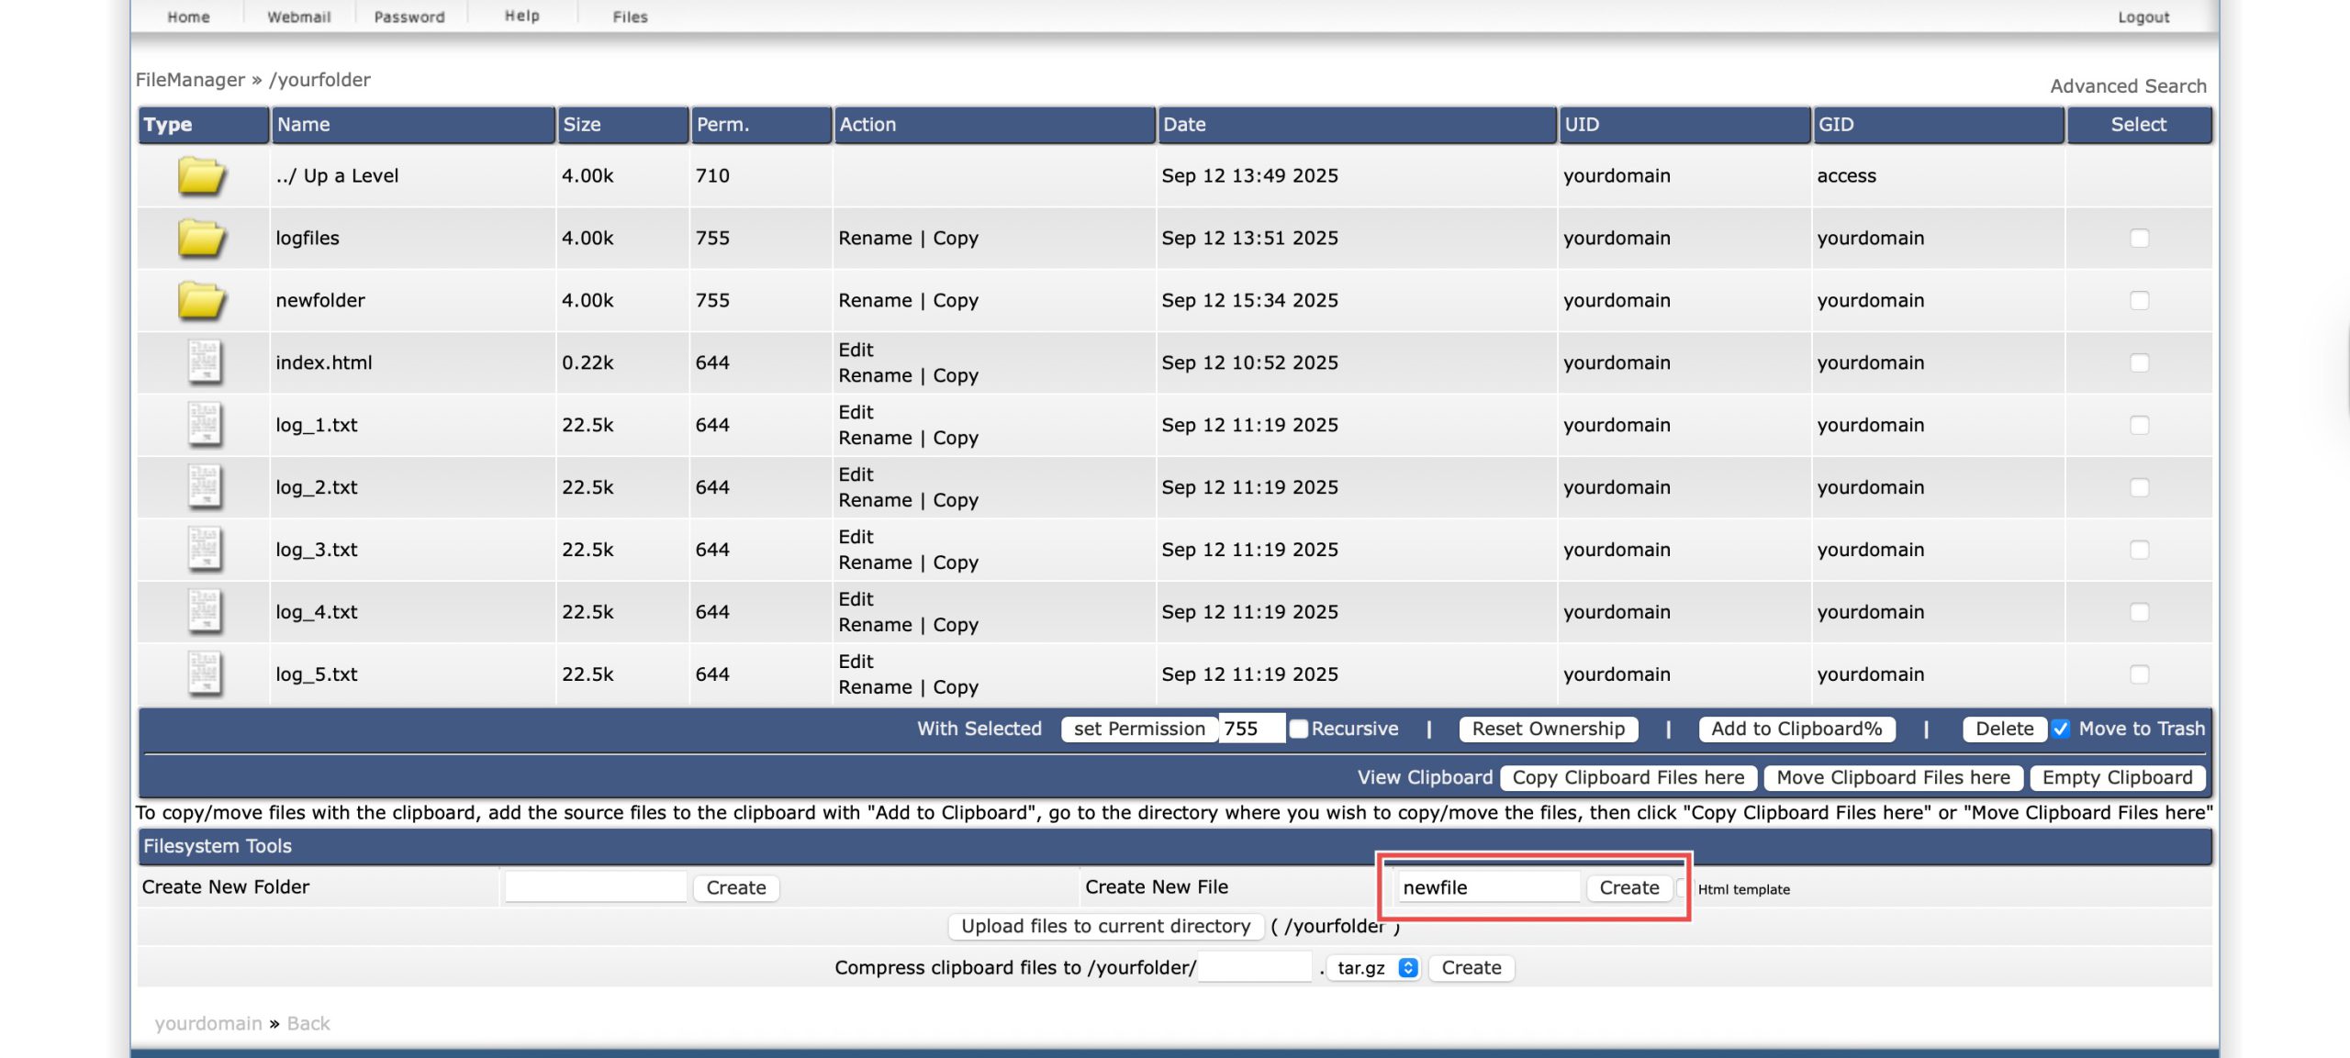The image size is (2350, 1058).
Task: Open the newfolder folder icon
Action: 202,300
